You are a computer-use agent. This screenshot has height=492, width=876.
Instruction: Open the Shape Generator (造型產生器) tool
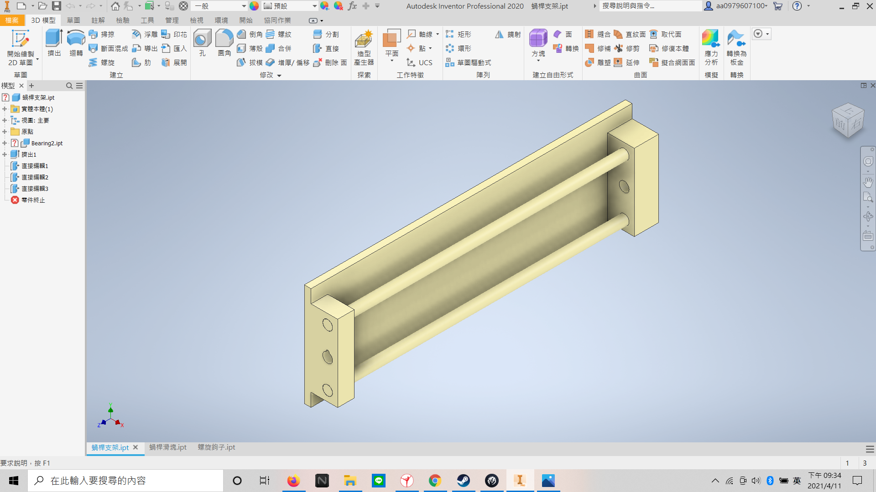(364, 47)
